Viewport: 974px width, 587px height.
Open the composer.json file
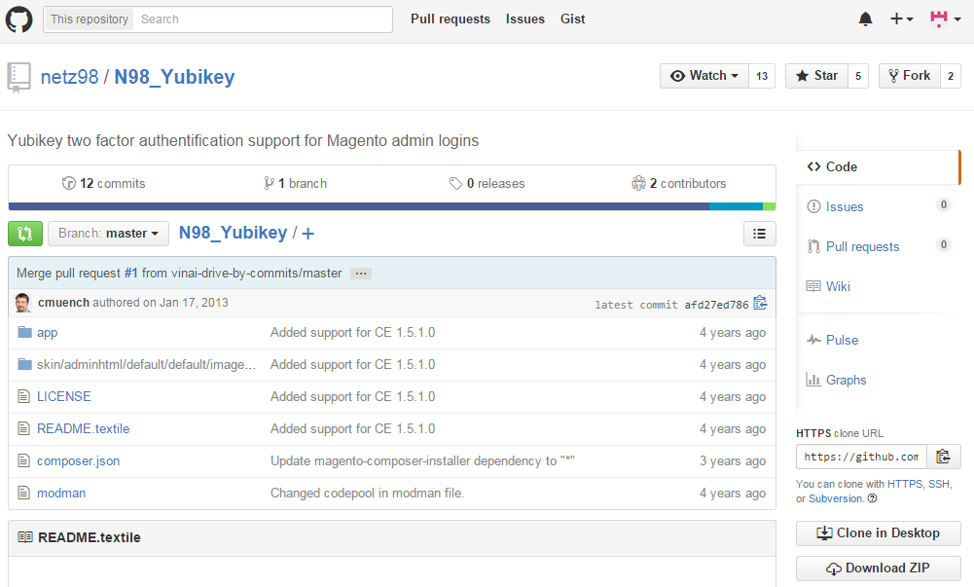(78, 461)
